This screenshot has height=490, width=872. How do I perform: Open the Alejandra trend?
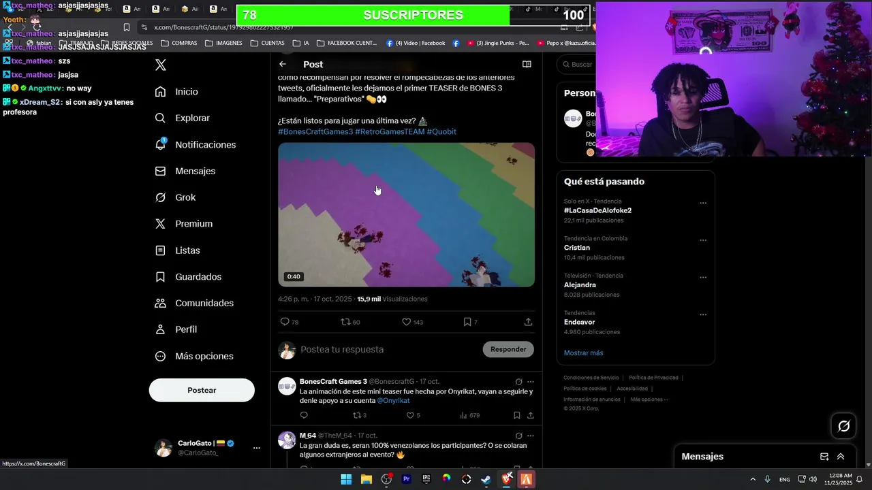(580, 284)
